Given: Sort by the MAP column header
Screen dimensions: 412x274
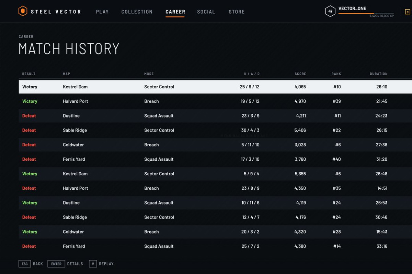Looking at the screenshot, I should [x=66, y=74].
